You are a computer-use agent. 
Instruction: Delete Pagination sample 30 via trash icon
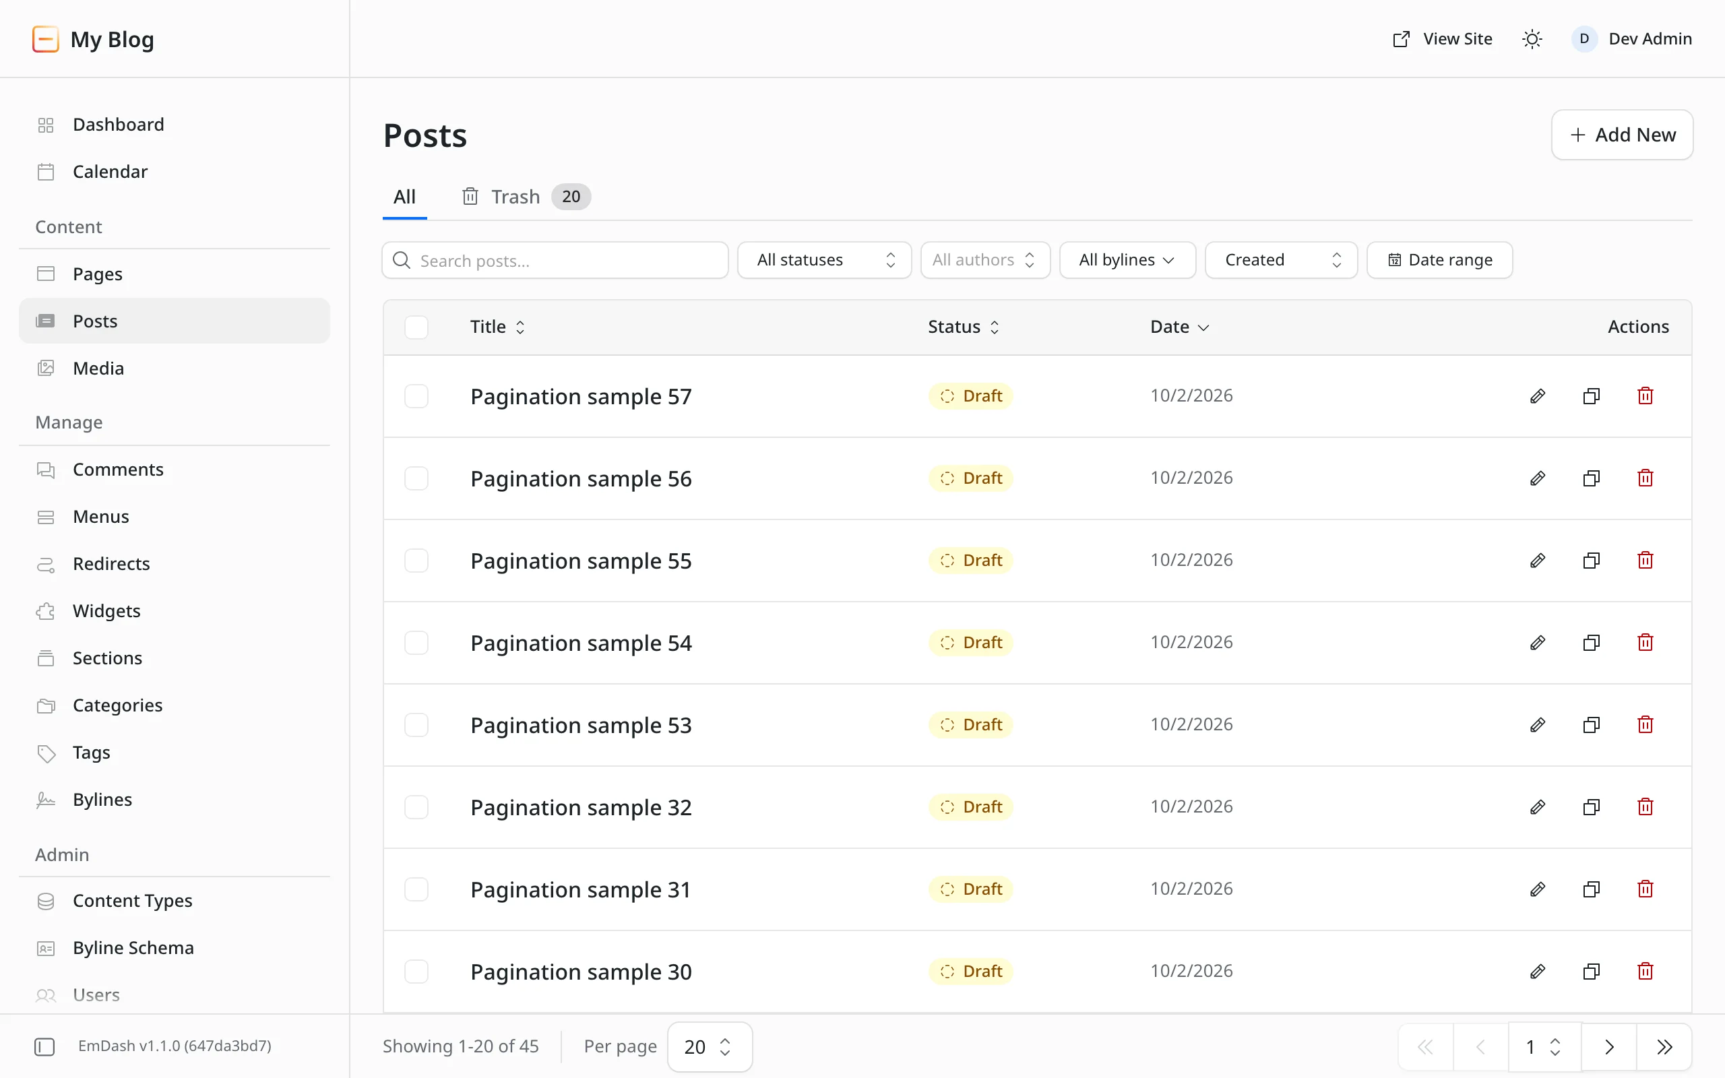[1645, 971]
